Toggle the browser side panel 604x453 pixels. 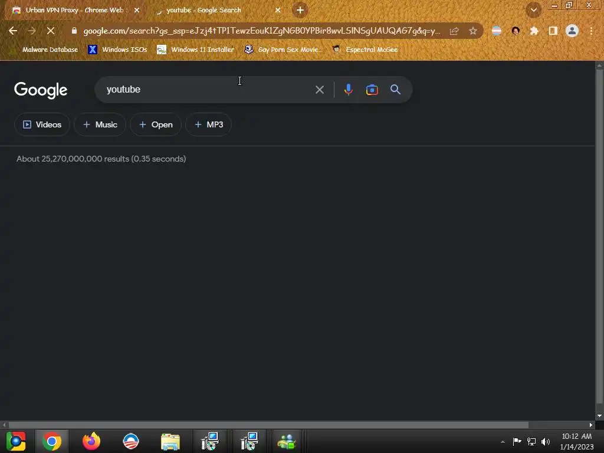[553, 31]
